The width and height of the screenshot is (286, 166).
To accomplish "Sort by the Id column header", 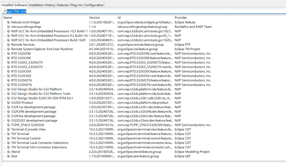I will 145,18.
